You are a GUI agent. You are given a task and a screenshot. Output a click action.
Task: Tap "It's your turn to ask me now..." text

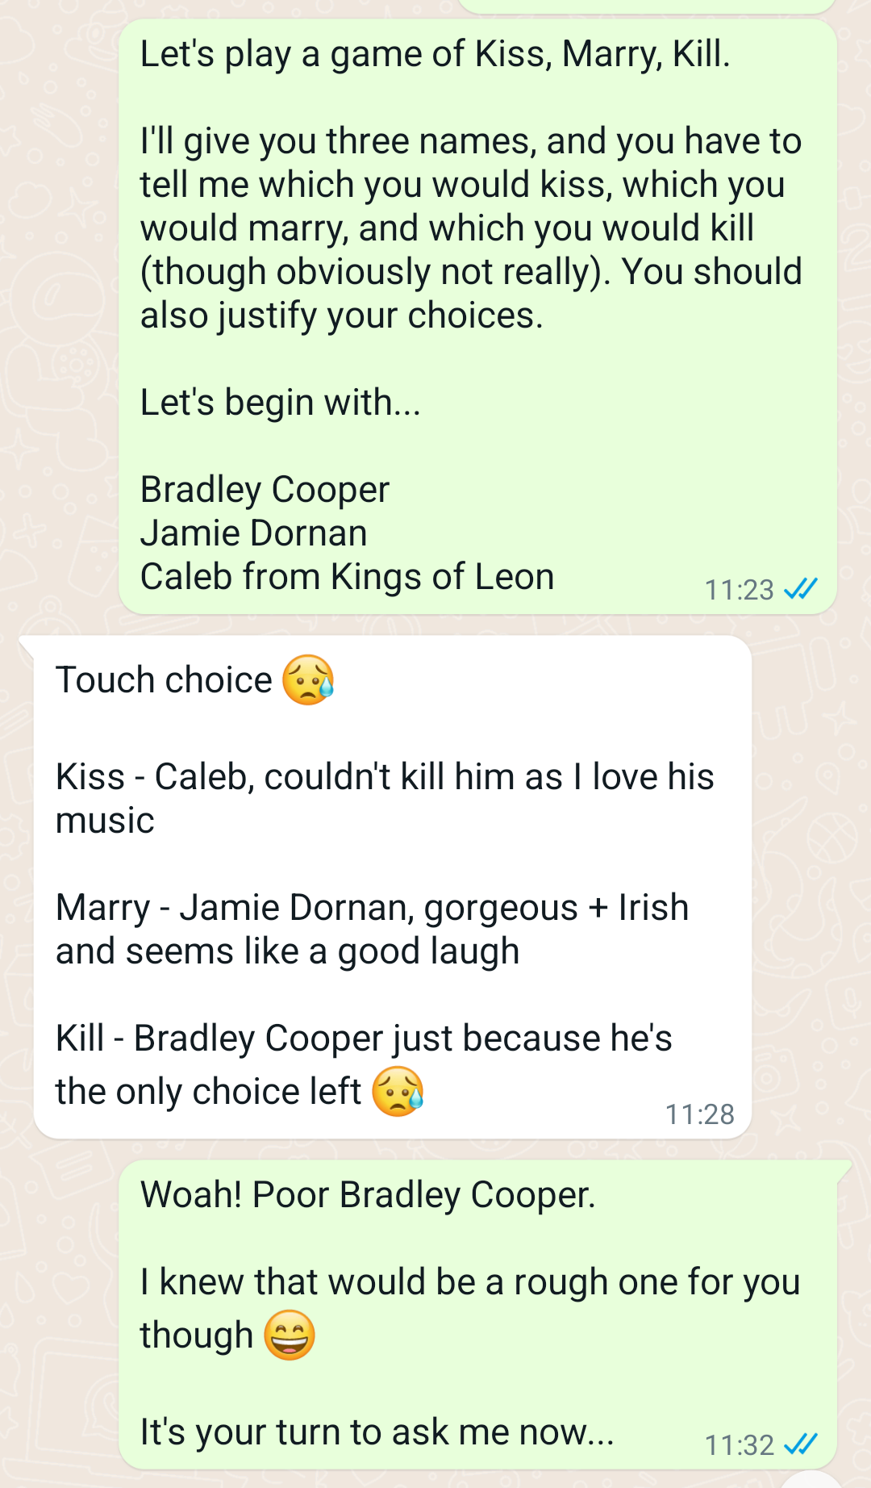pyautogui.click(x=377, y=1432)
